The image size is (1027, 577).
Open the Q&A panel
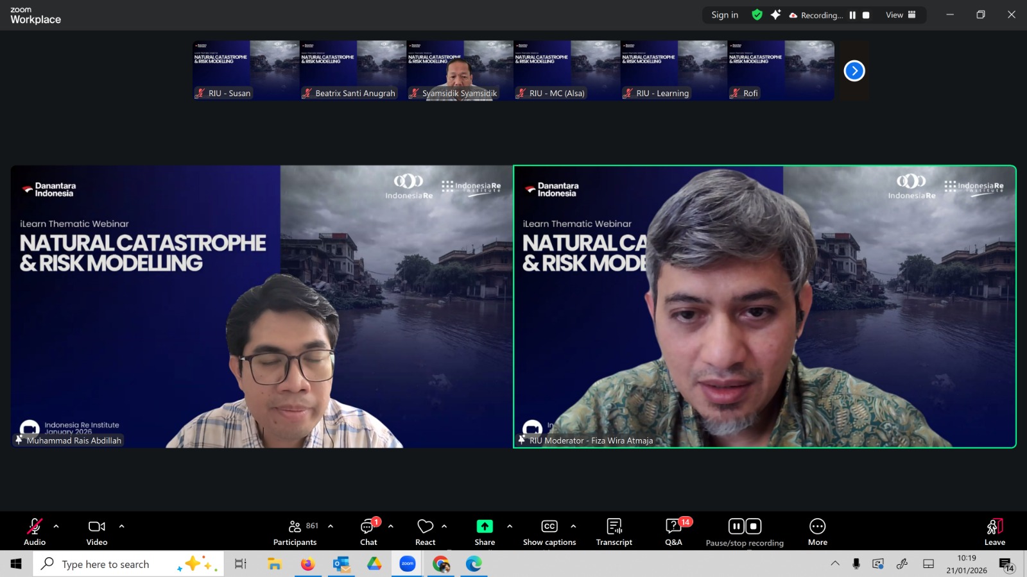pyautogui.click(x=673, y=532)
